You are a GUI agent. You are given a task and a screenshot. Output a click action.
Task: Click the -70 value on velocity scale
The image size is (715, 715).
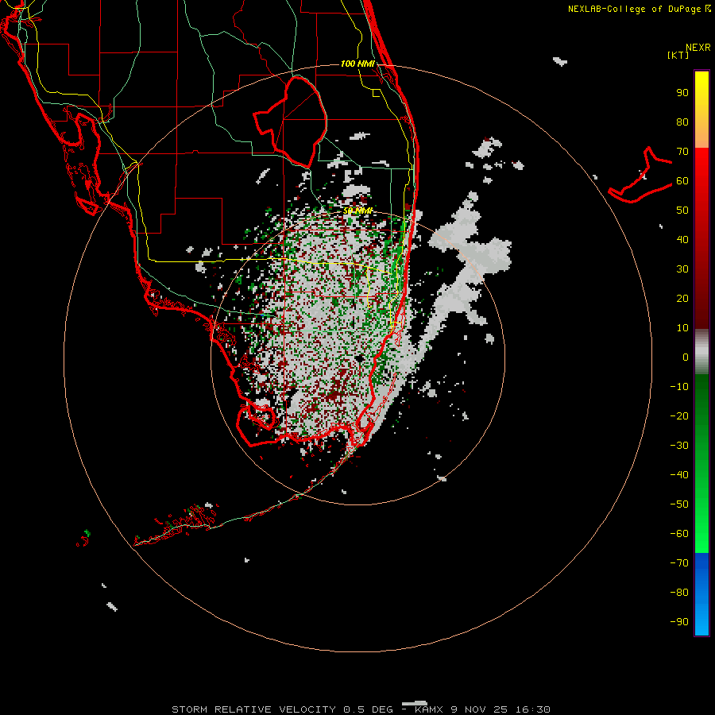pos(679,563)
